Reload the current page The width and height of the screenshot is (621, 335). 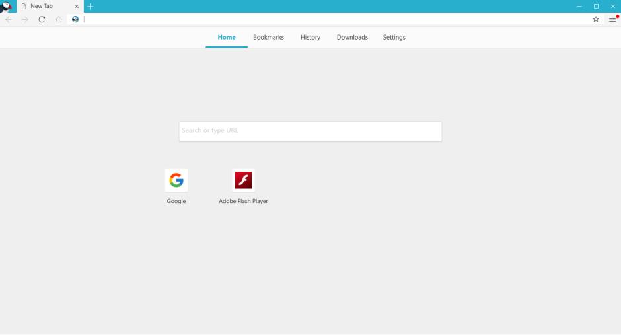coord(42,19)
